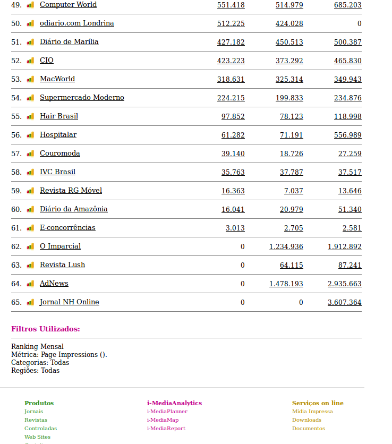Open the chart icon for Revista Lush
Viewport: 392px width, 444px height.
point(30,265)
